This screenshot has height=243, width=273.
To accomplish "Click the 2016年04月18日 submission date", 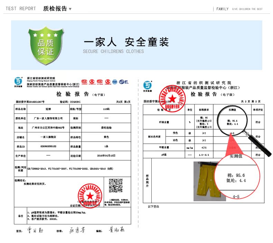I will click(106, 156).
